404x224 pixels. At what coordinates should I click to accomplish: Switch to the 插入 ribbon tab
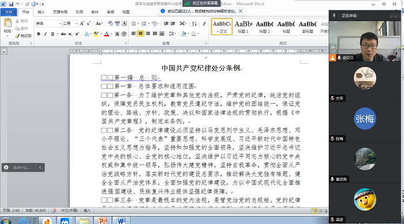coord(41,12)
